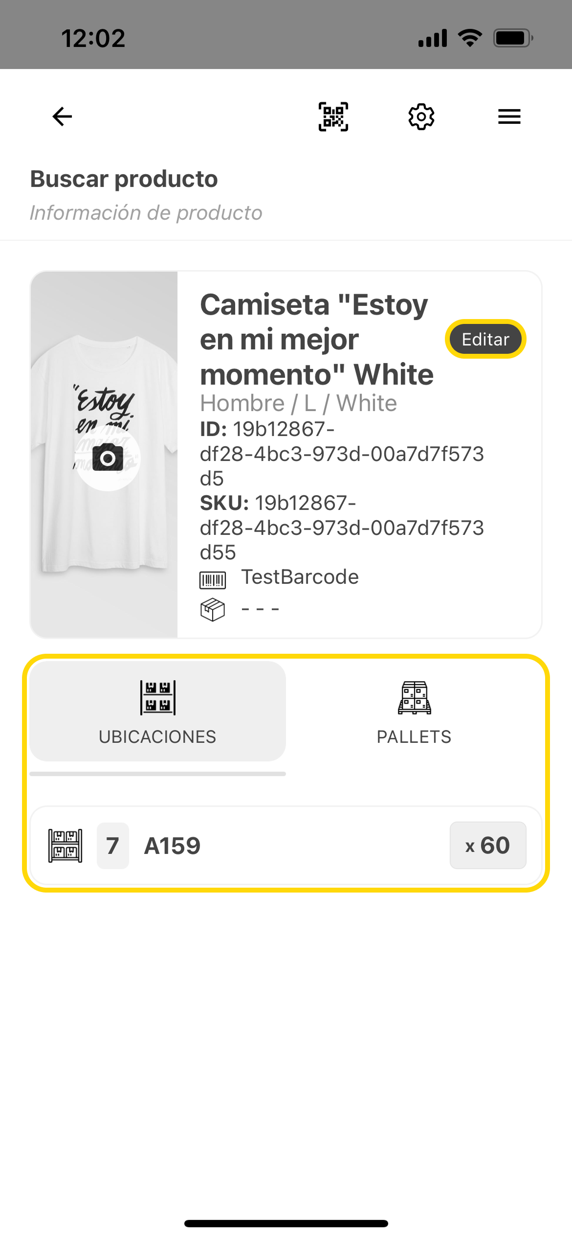572x1239 pixels.
Task: Open the QR code scanner
Action: point(333,116)
